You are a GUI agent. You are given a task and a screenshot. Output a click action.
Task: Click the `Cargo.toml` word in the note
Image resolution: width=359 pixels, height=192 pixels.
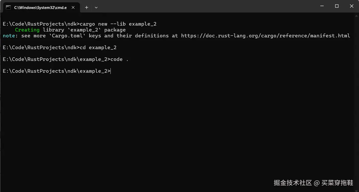pyautogui.click(x=67, y=36)
